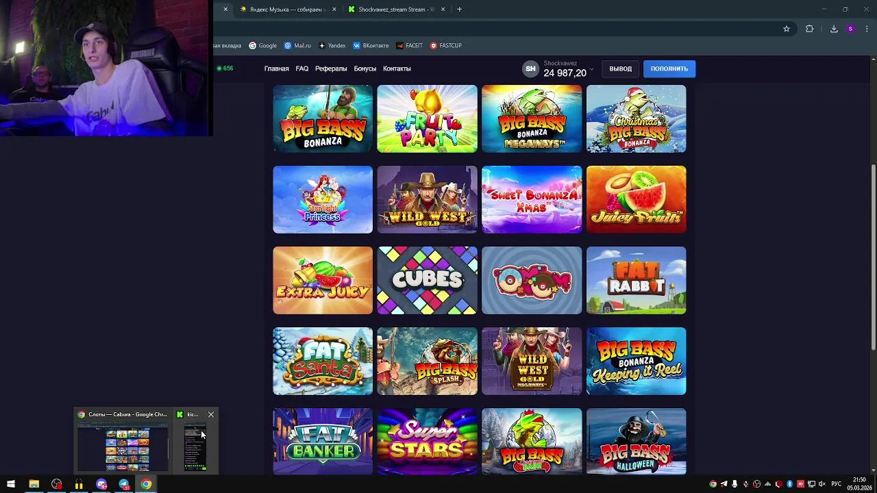Screen dimensions: 877x493
Task: Select the Extra Juicy game tile
Action: tap(323, 280)
